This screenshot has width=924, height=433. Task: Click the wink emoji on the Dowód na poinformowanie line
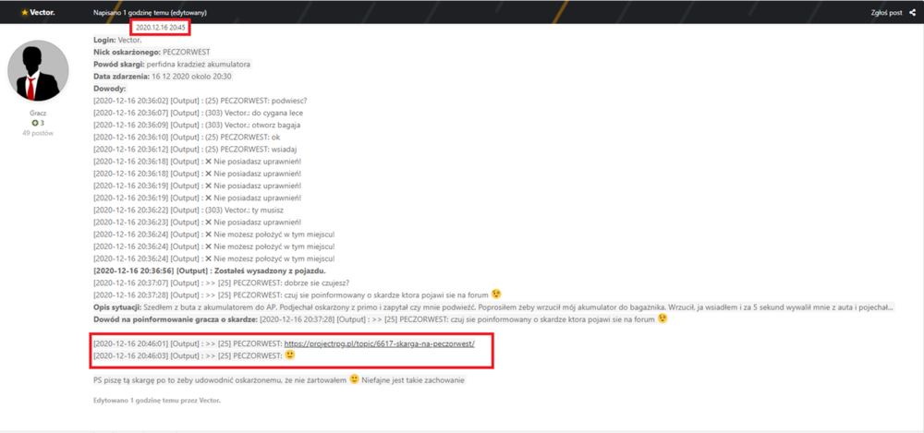663,319
